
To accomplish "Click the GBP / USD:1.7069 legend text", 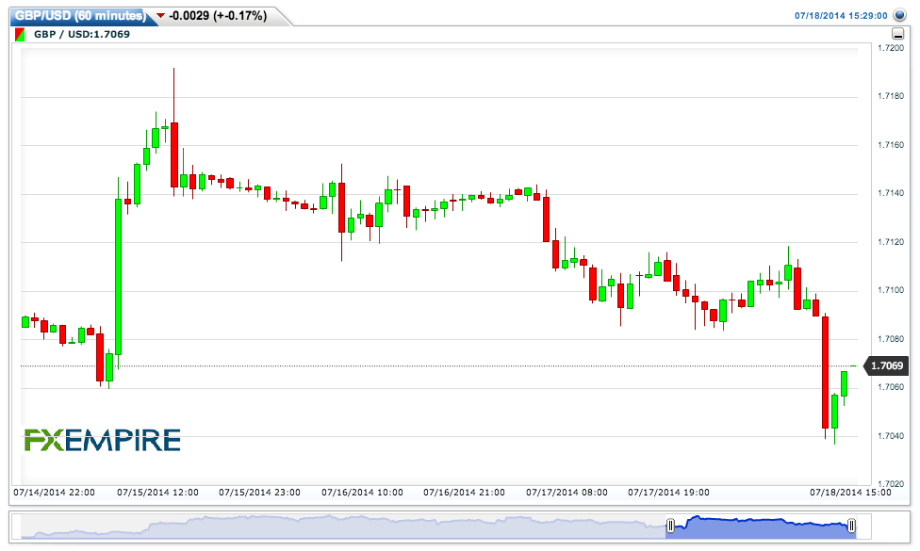I will coord(82,35).
